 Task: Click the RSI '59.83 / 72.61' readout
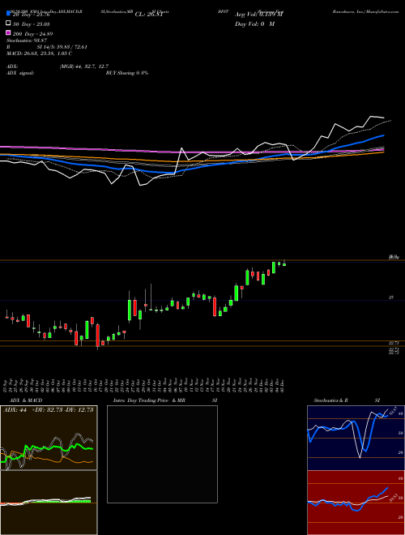click(x=71, y=47)
